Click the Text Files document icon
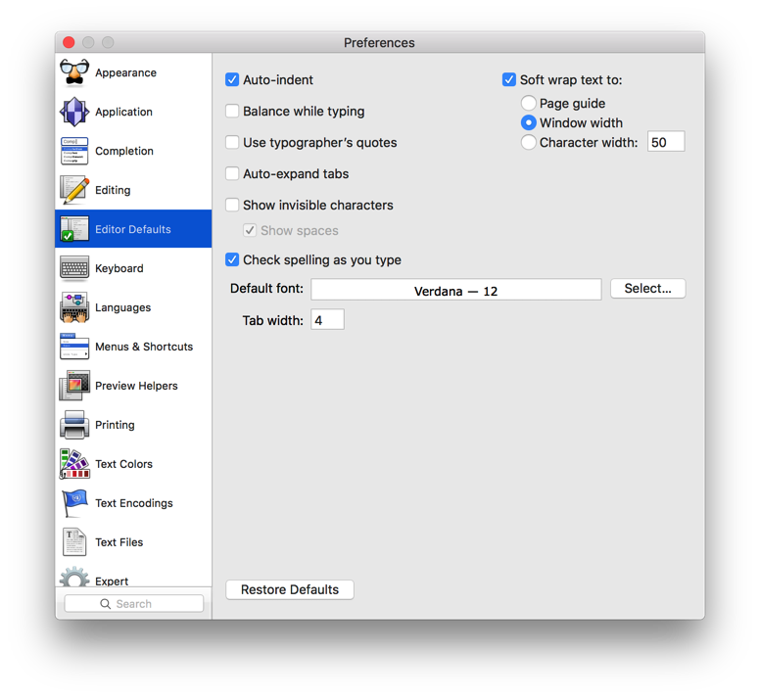 point(74,542)
